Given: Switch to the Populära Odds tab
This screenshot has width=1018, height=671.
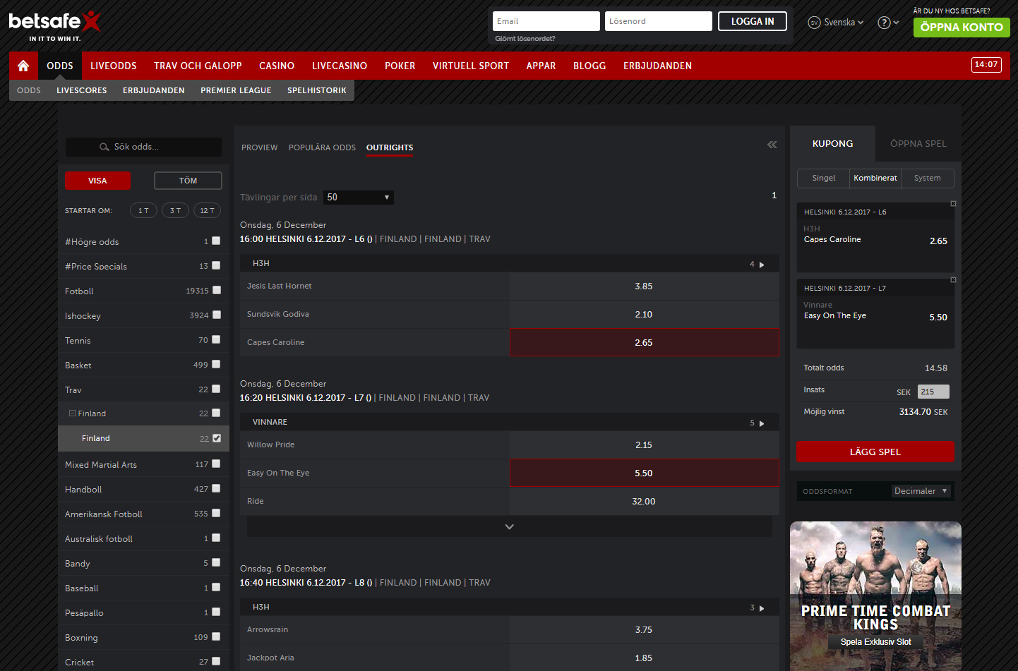Looking at the screenshot, I should [322, 147].
